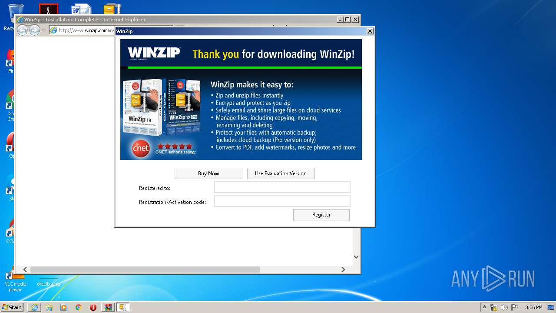
Task: Close the WinZip dialog
Action: 370,31
